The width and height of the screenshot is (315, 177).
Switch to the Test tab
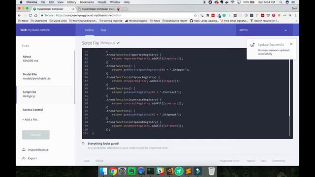(x=103, y=30)
